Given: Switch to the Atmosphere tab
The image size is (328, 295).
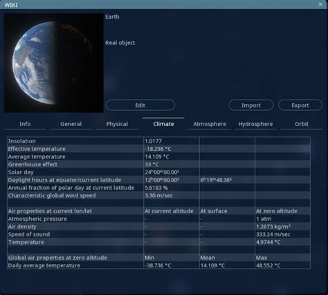Looking at the screenshot, I should click(210, 124).
